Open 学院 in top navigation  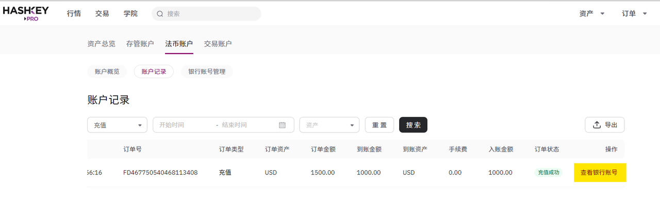click(130, 13)
